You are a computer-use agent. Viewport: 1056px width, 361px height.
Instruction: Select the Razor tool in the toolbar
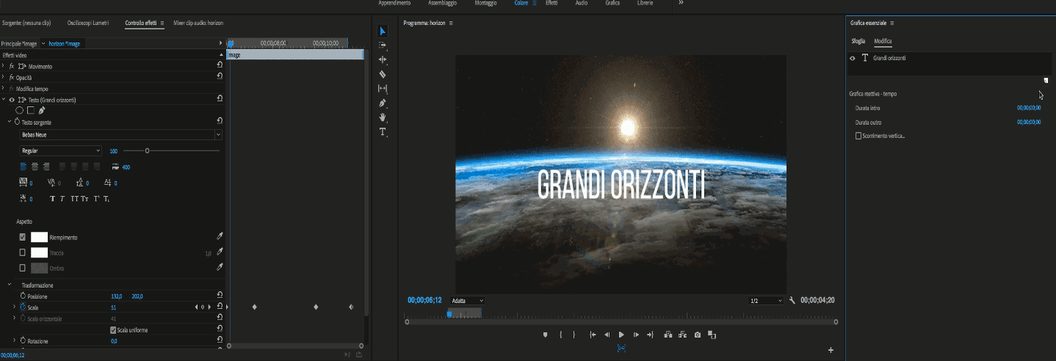pos(383,74)
